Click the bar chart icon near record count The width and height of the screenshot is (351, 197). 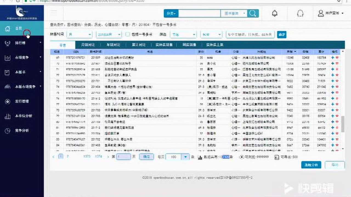click(200, 157)
